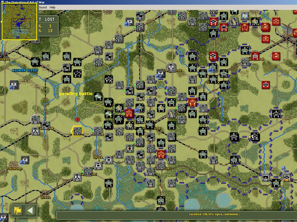Click the 'pending battle' label
The height and width of the screenshot is (222, 297).
pyautogui.click(x=76, y=94)
